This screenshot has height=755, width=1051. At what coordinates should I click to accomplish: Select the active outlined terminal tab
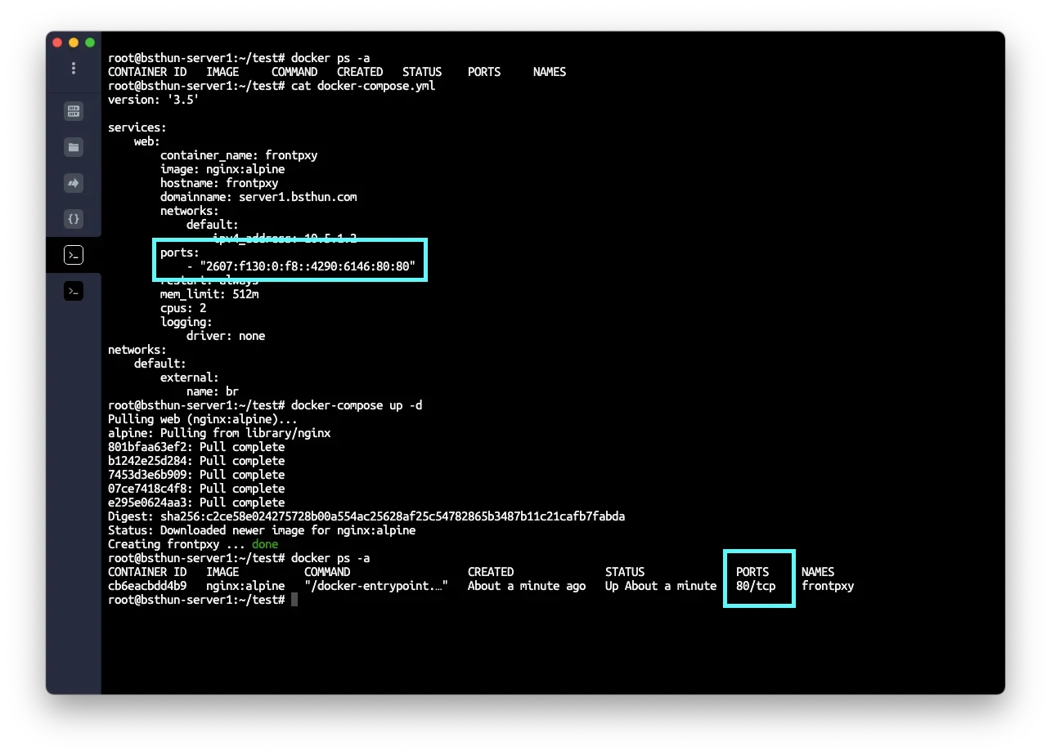(74, 255)
